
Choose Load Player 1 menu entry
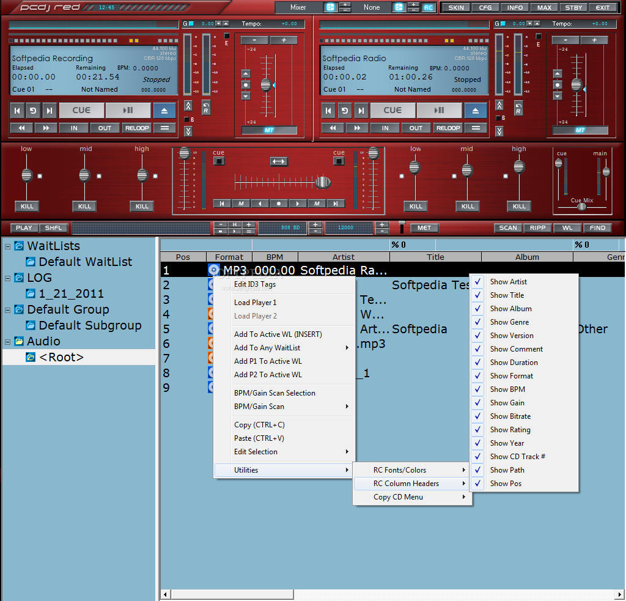[x=284, y=303]
